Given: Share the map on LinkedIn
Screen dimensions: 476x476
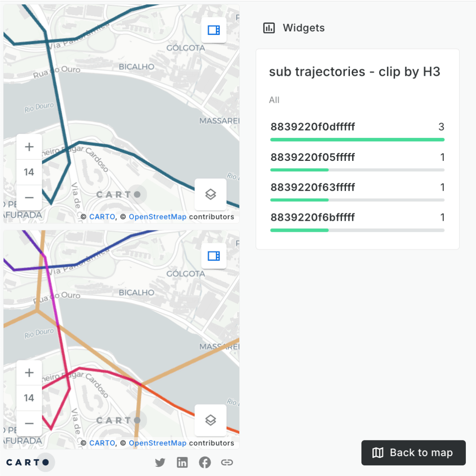Looking at the screenshot, I should (x=182, y=462).
